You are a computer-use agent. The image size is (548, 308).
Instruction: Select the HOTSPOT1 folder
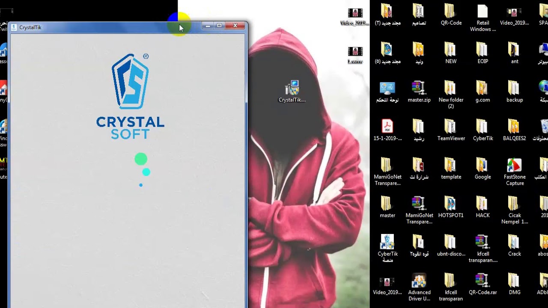tap(451, 207)
